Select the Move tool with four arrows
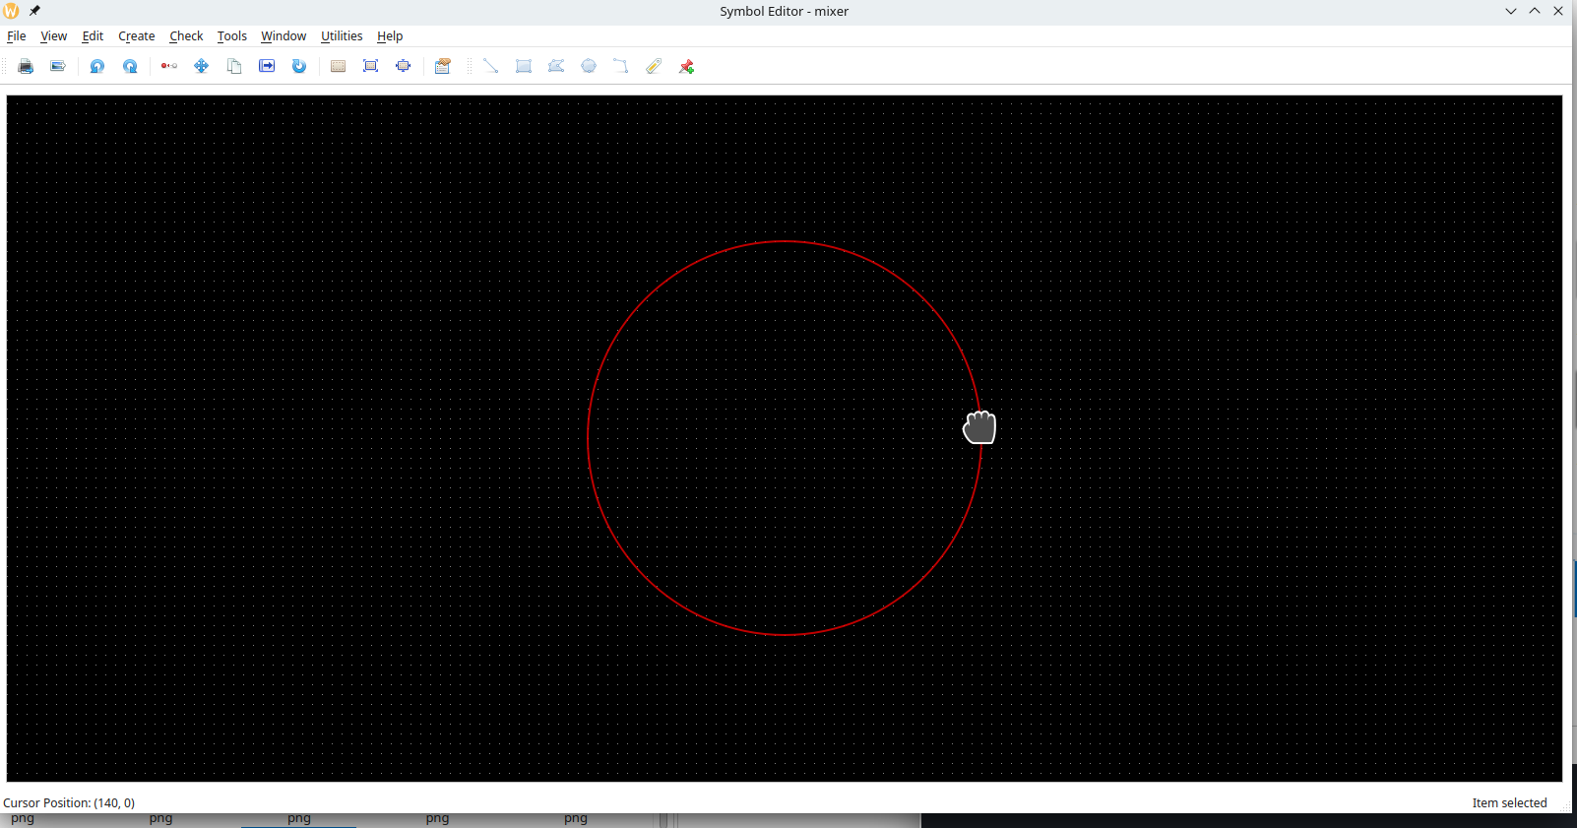This screenshot has height=828, width=1577. (202, 66)
